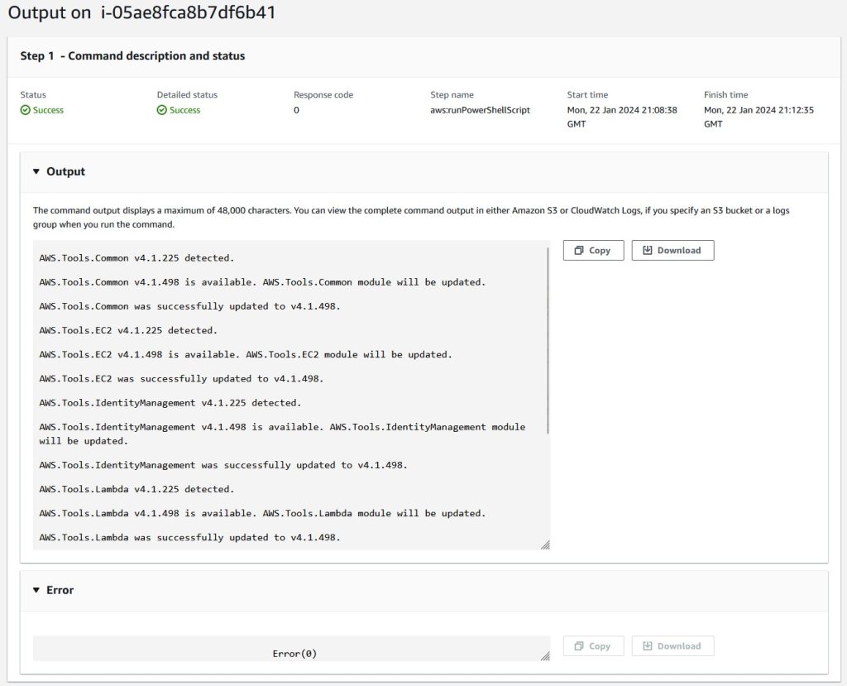Click the Output section title
Viewport: 847px width, 686px height.
(65, 171)
